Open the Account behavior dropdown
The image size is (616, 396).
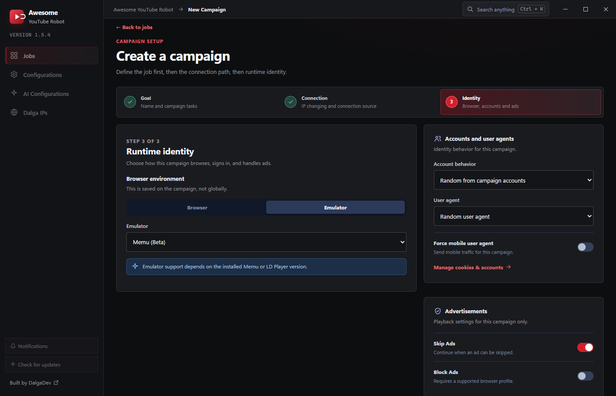point(513,180)
